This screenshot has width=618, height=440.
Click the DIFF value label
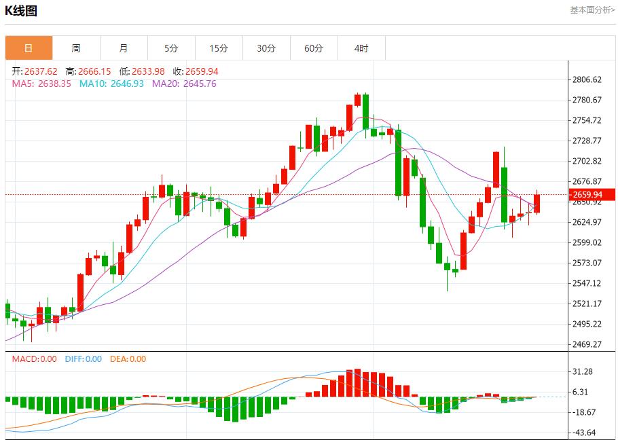[83, 359]
